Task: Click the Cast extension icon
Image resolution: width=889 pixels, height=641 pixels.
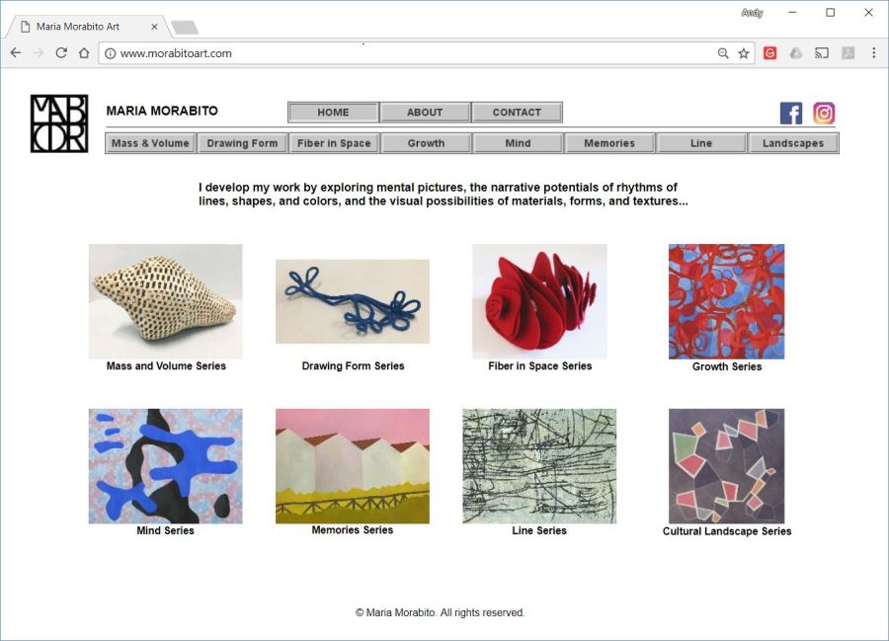Action: 821,53
